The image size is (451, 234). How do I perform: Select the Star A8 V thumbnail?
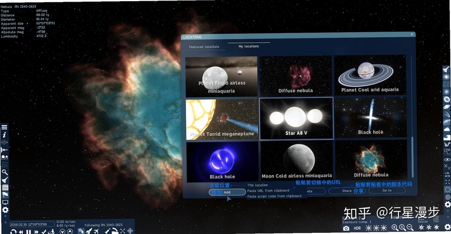pyautogui.click(x=297, y=118)
